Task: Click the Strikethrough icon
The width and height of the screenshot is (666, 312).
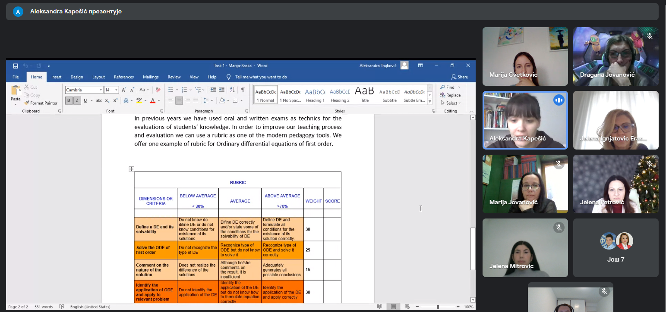Action: tap(99, 100)
